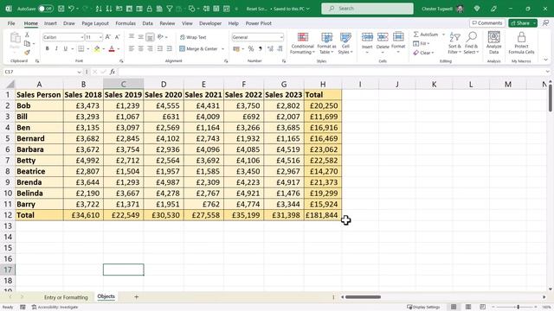Click Merge & Center
Image resolution: width=554 pixels, height=311 pixels.
(198, 48)
